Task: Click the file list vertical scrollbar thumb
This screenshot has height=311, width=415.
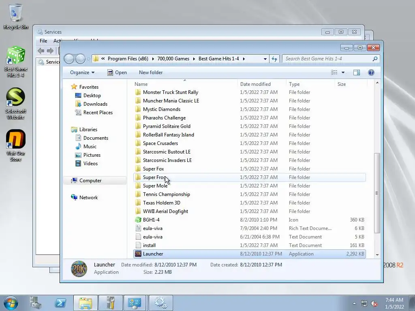Action: [377, 193]
